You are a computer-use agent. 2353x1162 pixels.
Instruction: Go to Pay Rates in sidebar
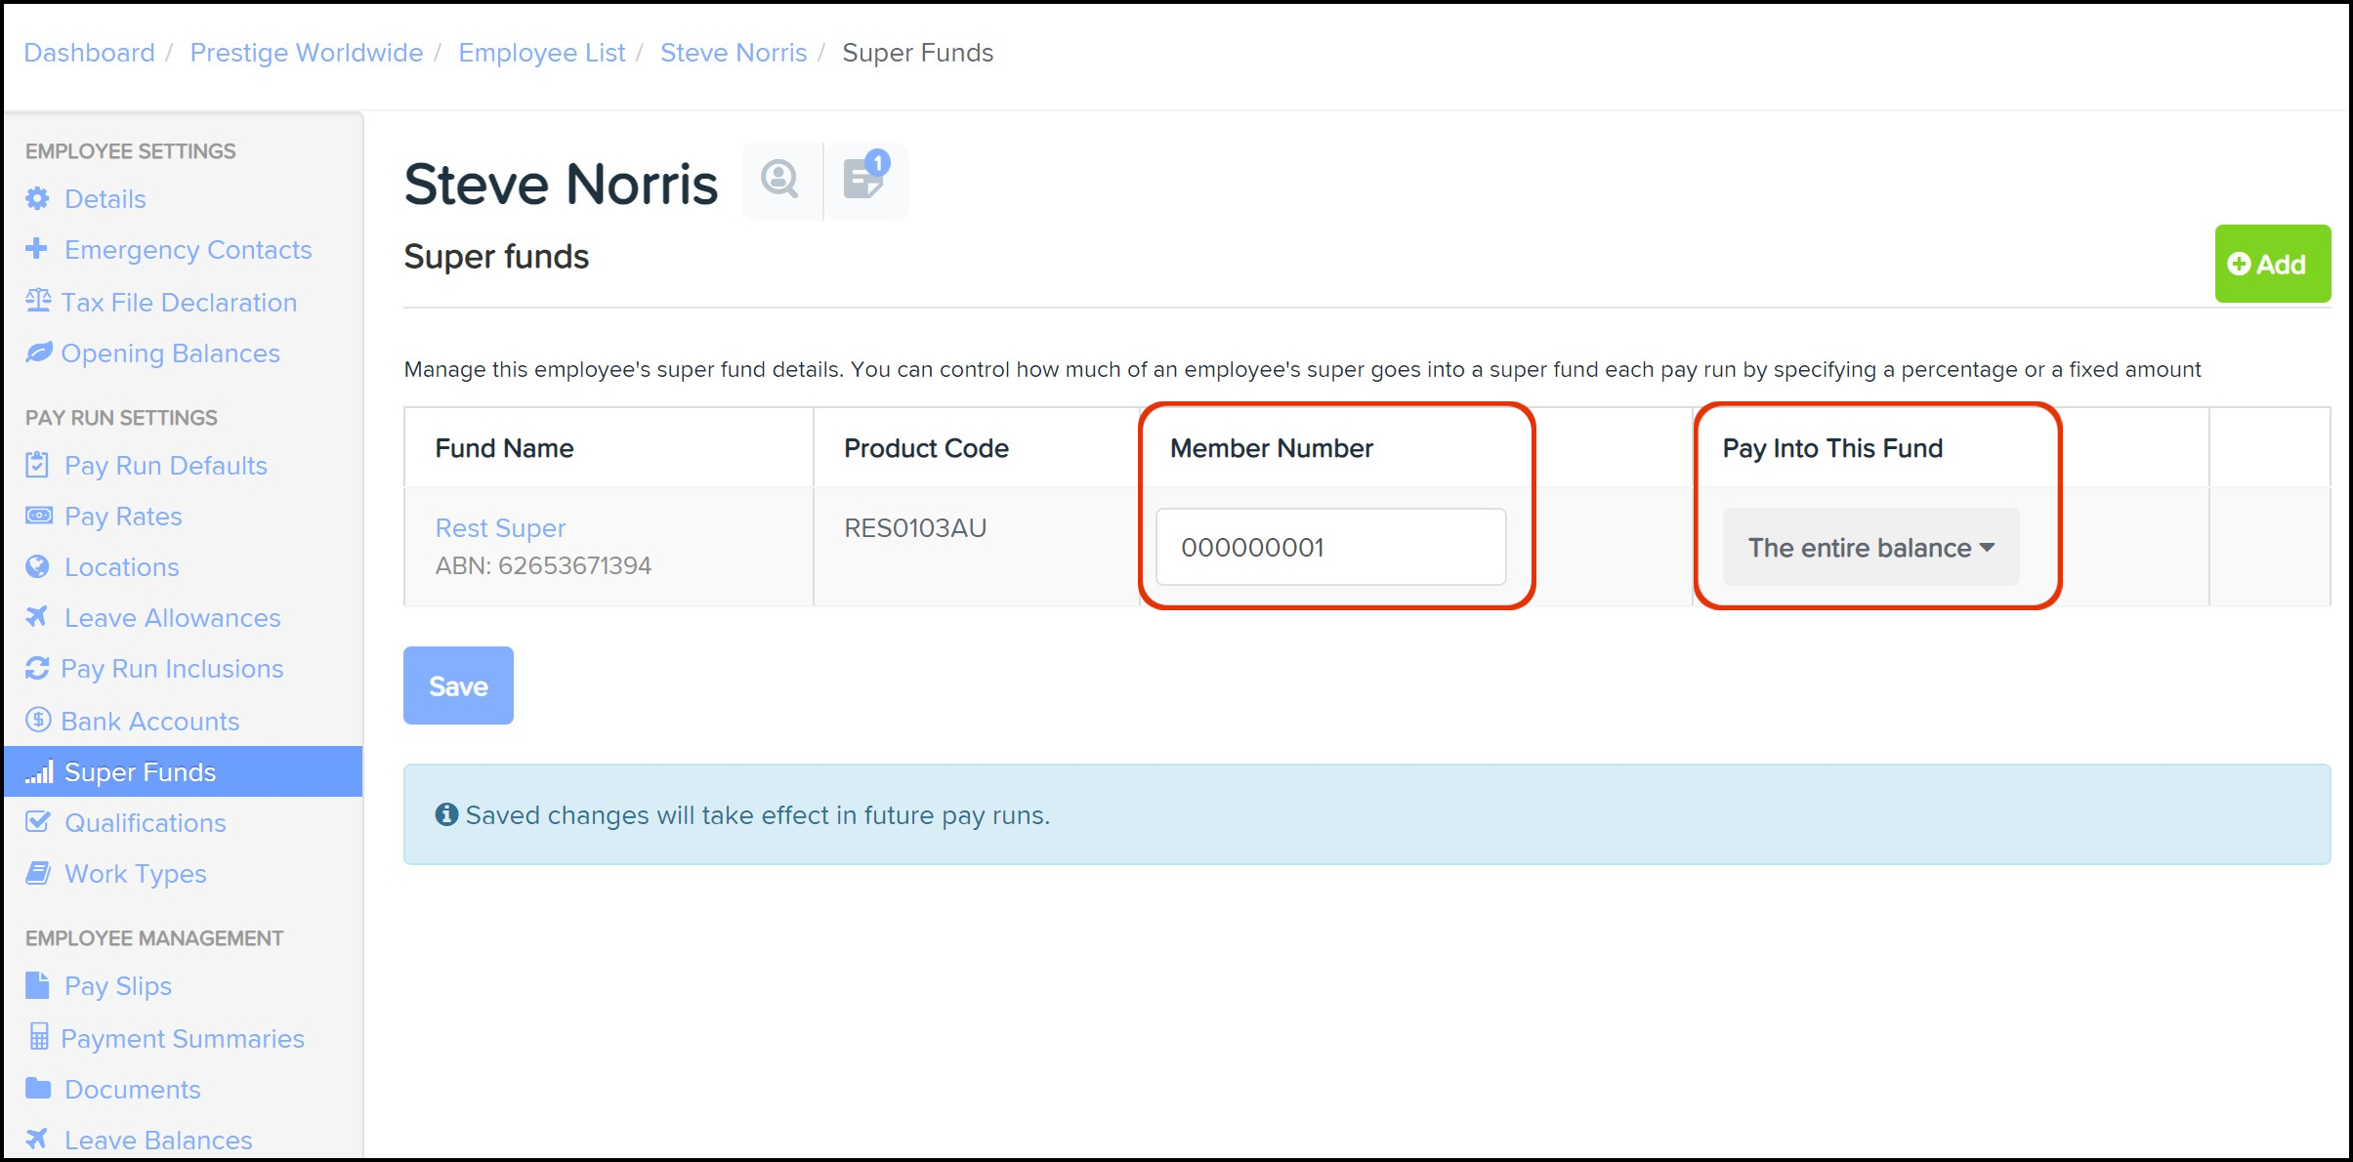tap(123, 517)
